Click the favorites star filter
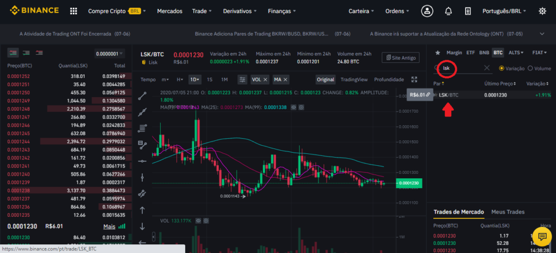 438,53
